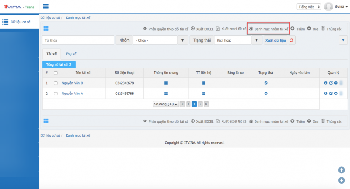
Task: Click the hamburger menu icon in header
Action: click(x=46, y=7)
